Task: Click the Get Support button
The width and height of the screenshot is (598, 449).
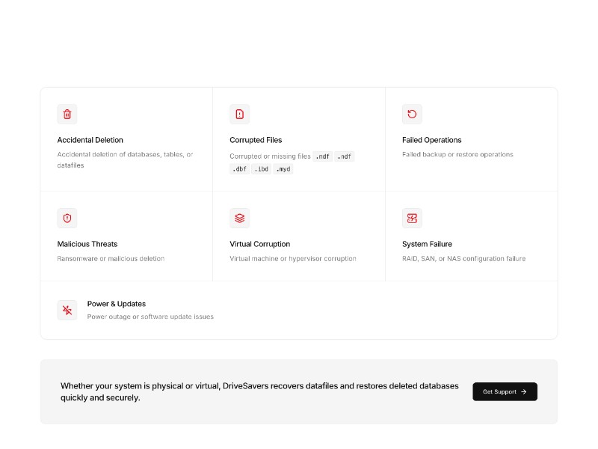Action: click(x=505, y=391)
